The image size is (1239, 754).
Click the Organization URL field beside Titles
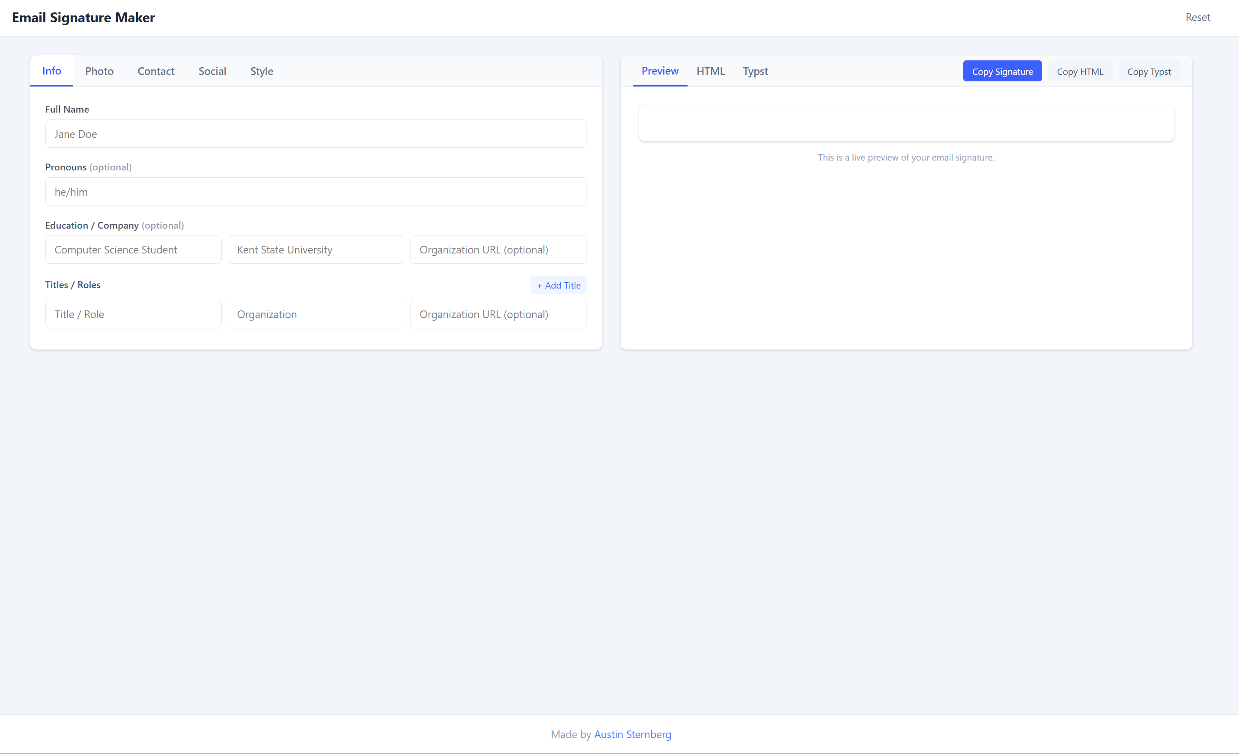(x=498, y=314)
